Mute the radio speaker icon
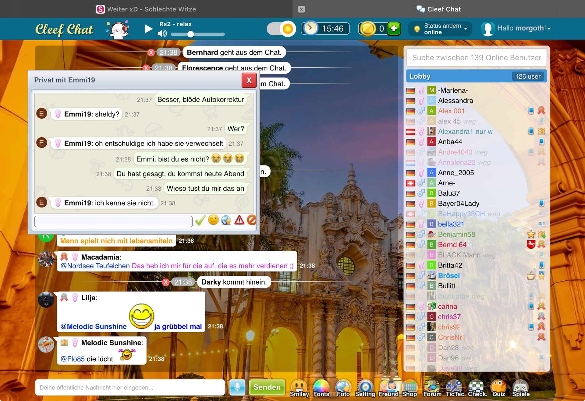Image resolution: width=585 pixels, height=401 pixels. [x=162, y=34]
